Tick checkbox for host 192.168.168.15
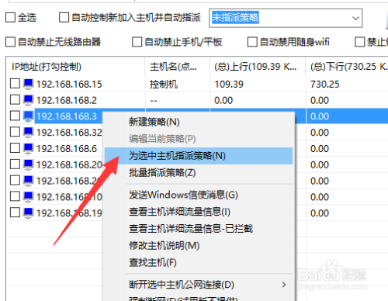 pyautogui.click(x=15, y=84)
